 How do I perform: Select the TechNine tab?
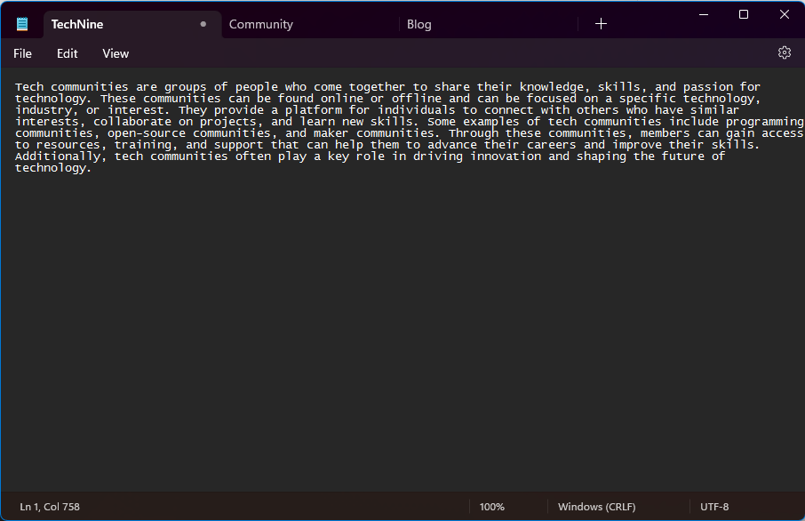coord(77,24)
